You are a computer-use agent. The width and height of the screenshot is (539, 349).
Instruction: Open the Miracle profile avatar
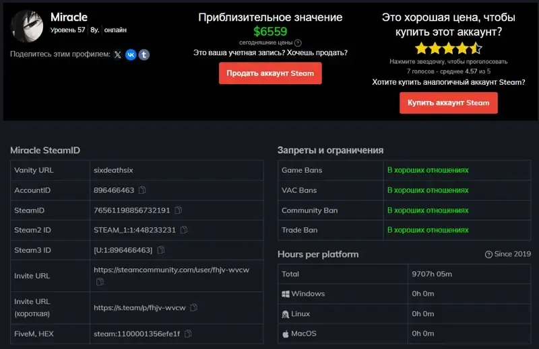point(27,26)
